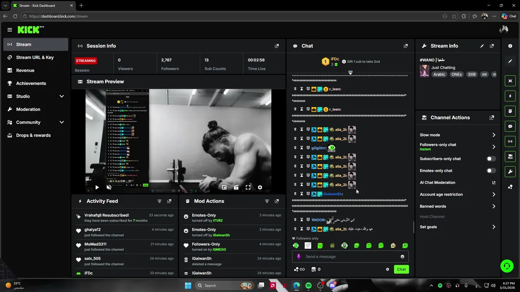The width and height of the screenshot is (520, 292).
Task: Open the emoji picker in message box
Action: (x=402, y=257)
